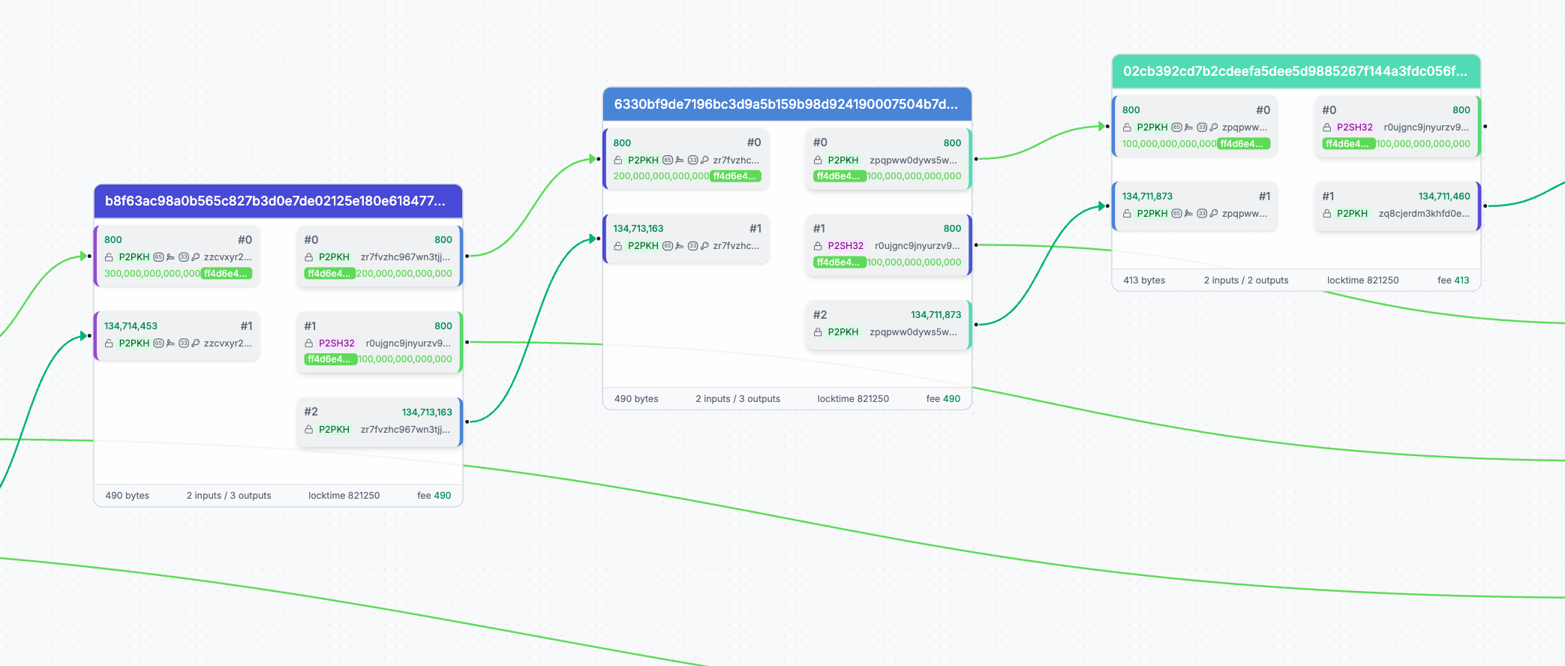The image size is (1565, 666).
Task: Click connection handle right of b8f63ac output #0
Action: pyautogui.click(x=467, y=256)
